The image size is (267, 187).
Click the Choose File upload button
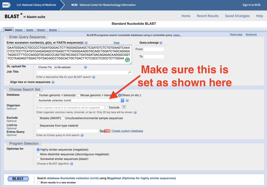tap(45, 67)
